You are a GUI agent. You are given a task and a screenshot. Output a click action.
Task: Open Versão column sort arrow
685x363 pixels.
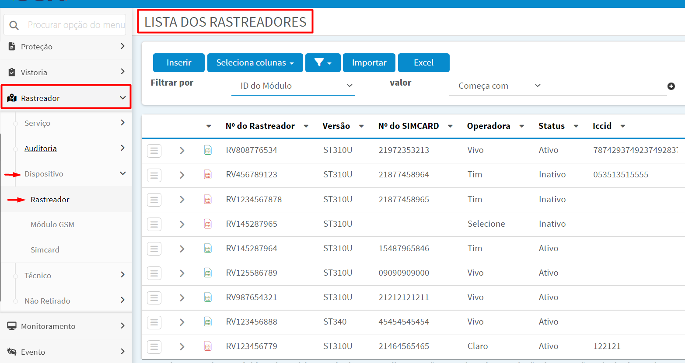coord(361,126)
